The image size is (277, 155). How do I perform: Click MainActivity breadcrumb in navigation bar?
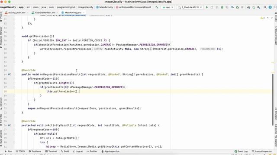[105, 7]
